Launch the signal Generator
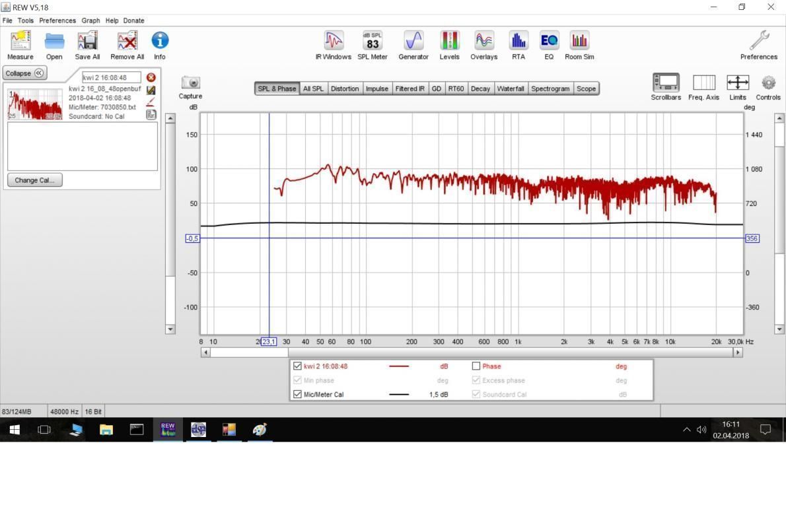Screen dimensions: 786x507 (413, 45)
